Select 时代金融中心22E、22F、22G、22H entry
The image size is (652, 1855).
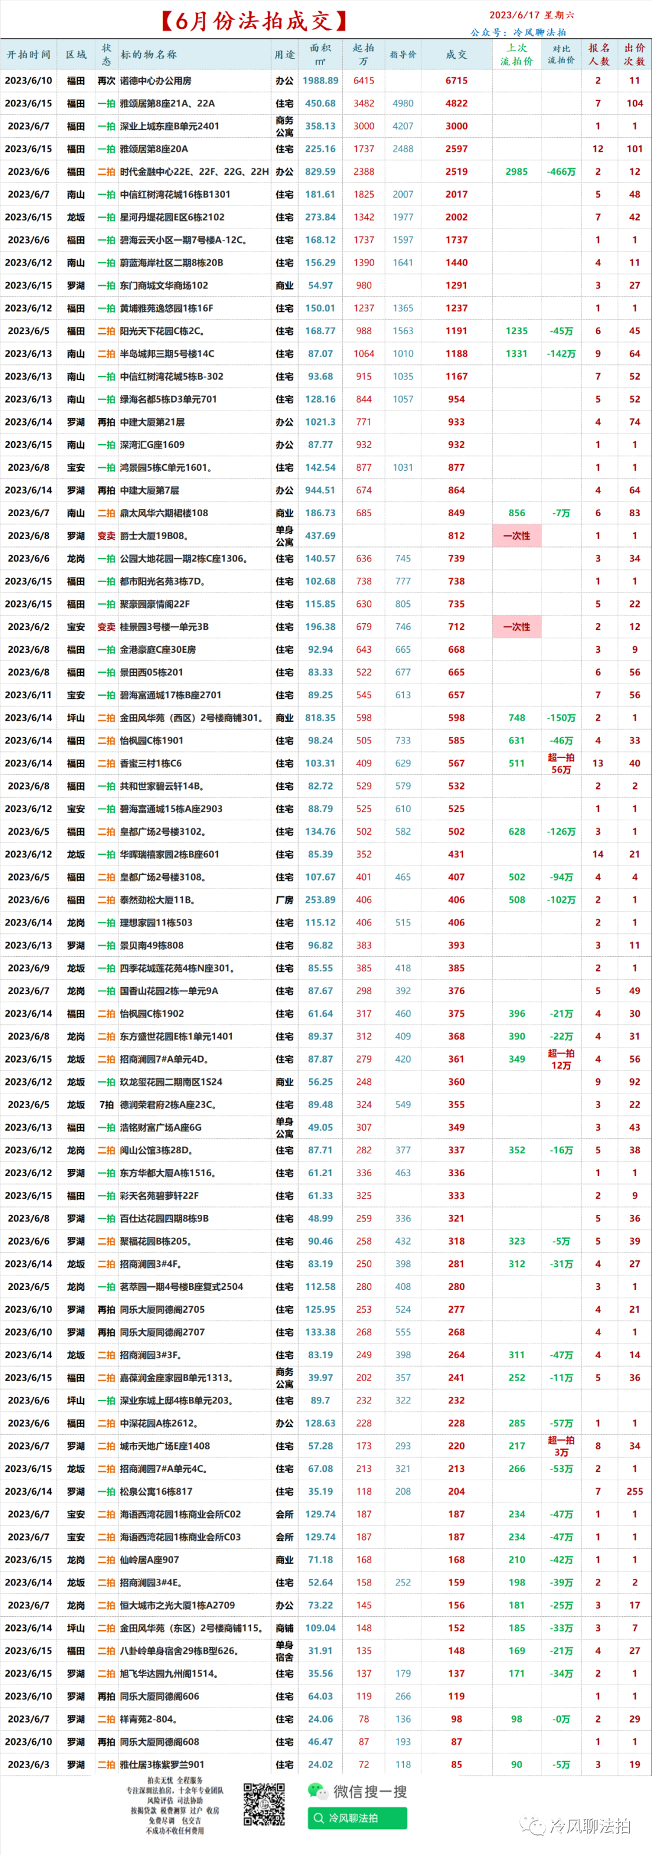(x=194, y=172)
